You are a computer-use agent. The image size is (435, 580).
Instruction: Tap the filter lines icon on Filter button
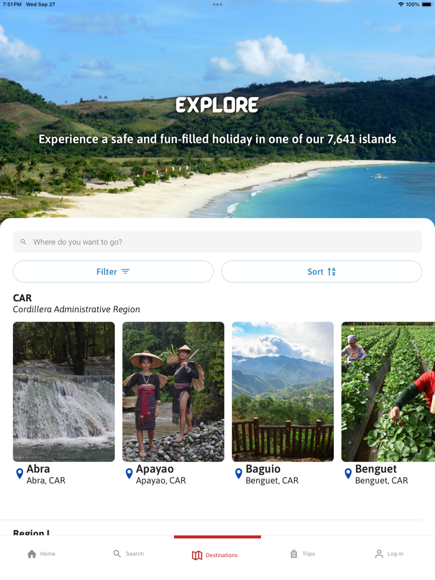click(126, 271)
